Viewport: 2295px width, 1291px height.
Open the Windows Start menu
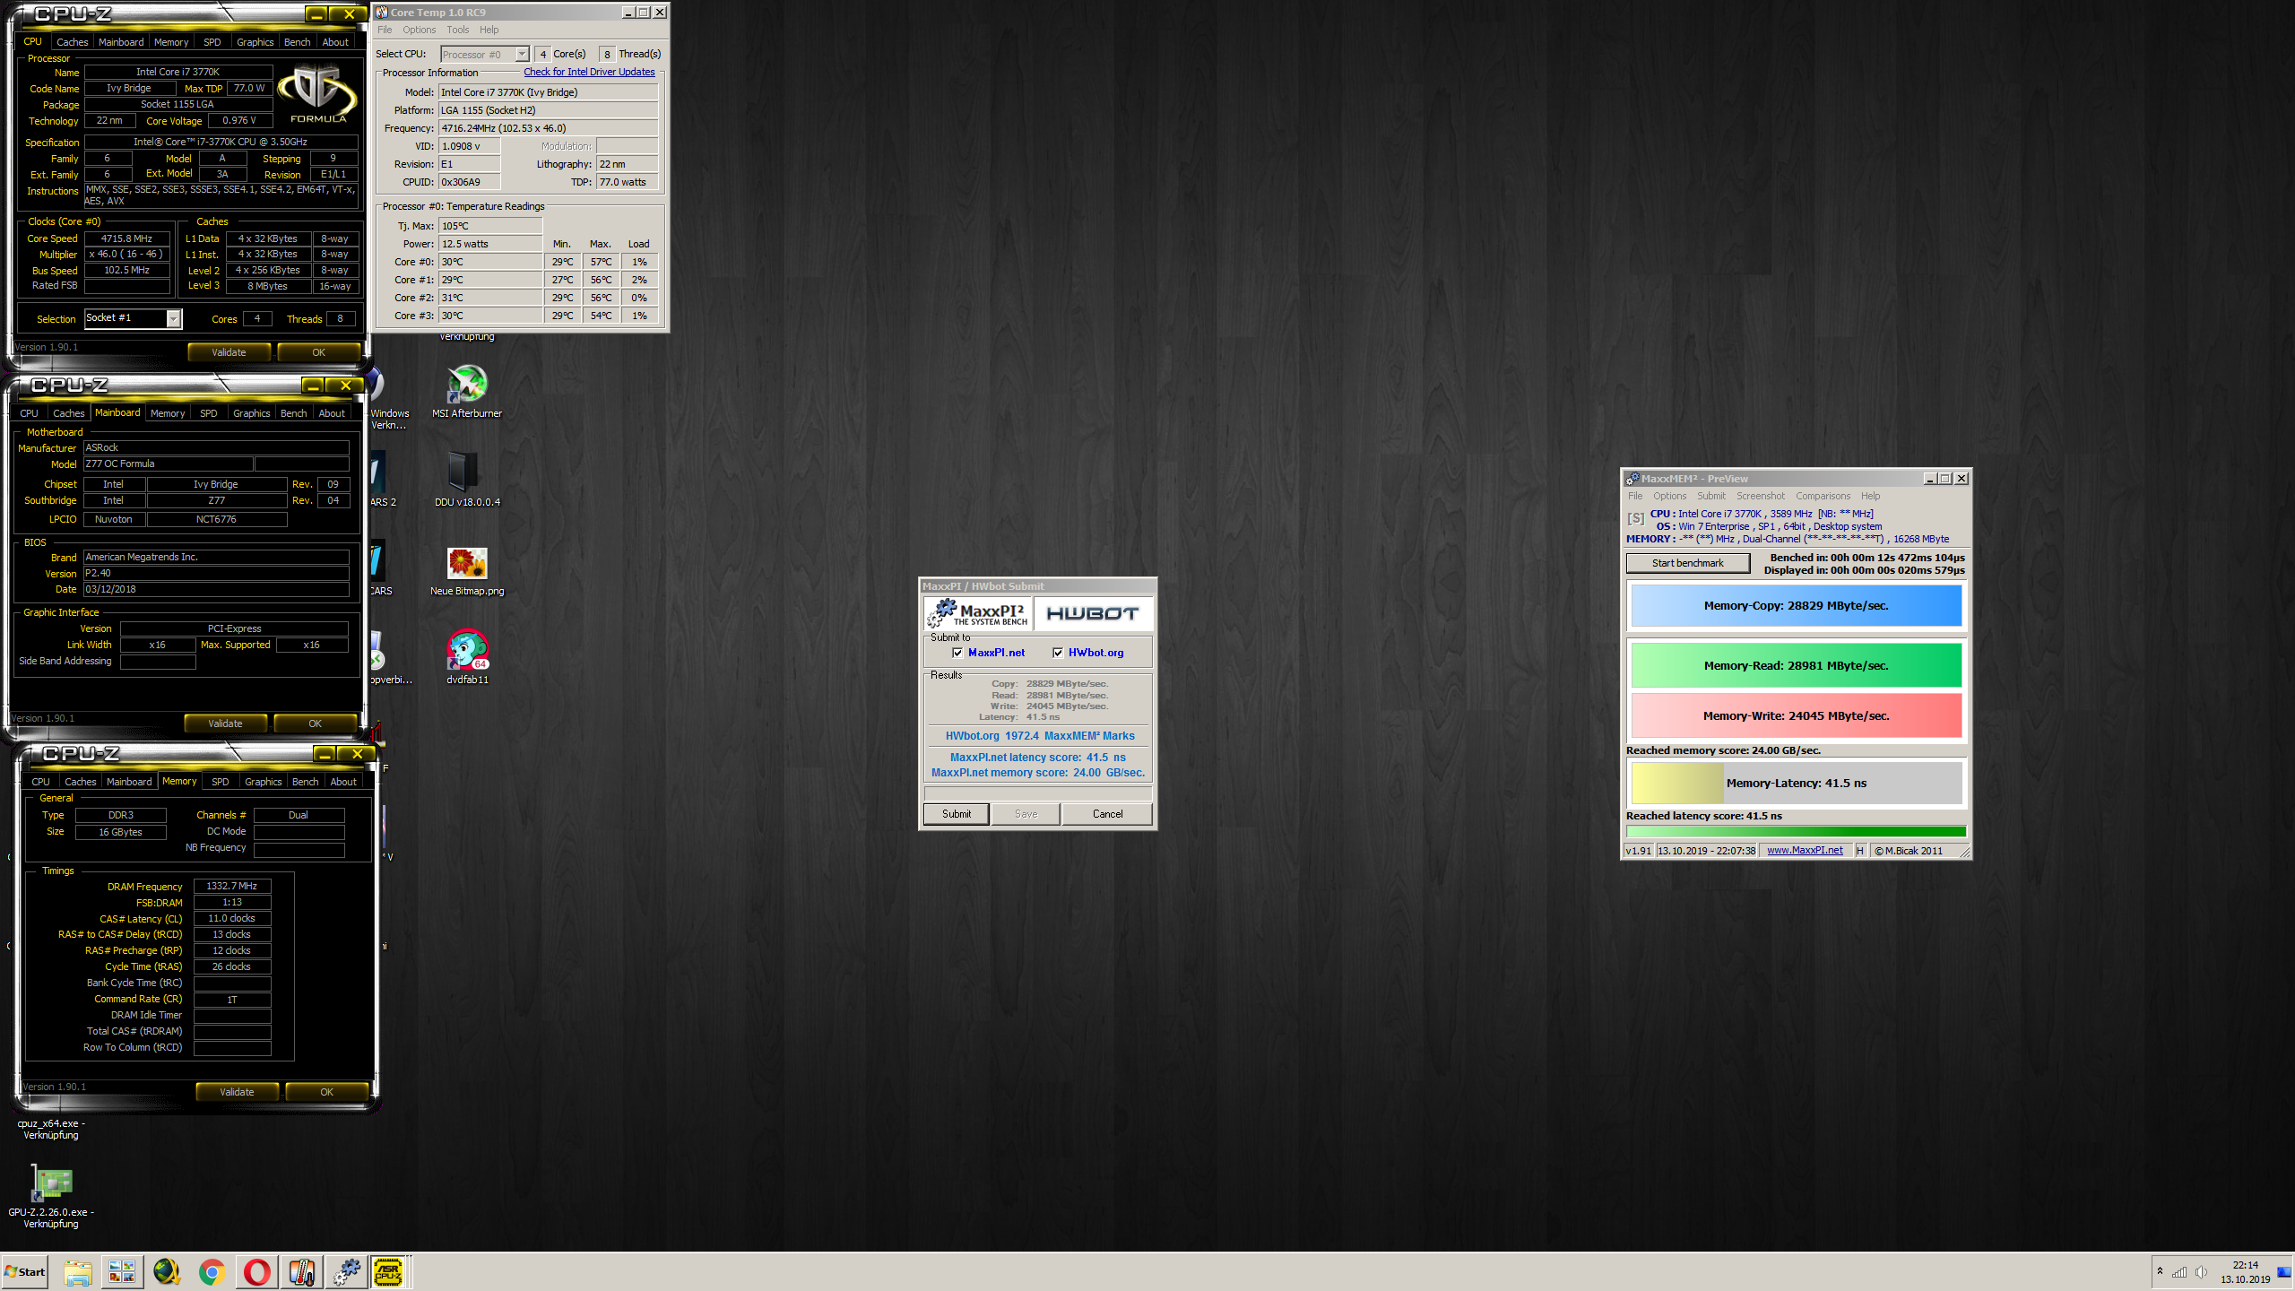coord(25,1271)
